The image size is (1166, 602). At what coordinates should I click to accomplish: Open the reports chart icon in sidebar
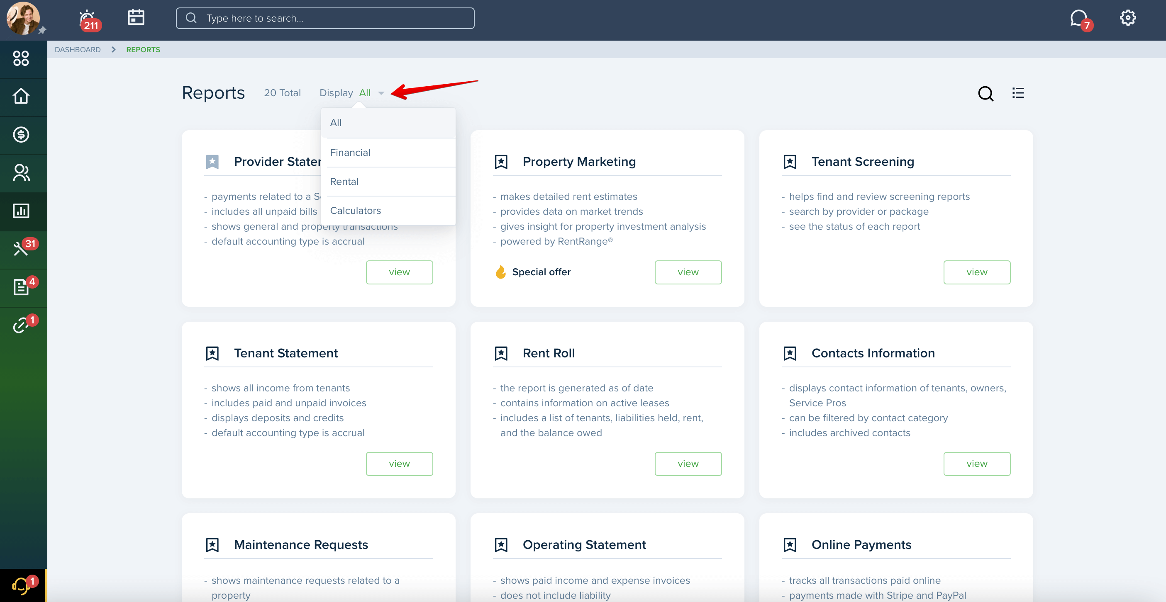[21, 211]
